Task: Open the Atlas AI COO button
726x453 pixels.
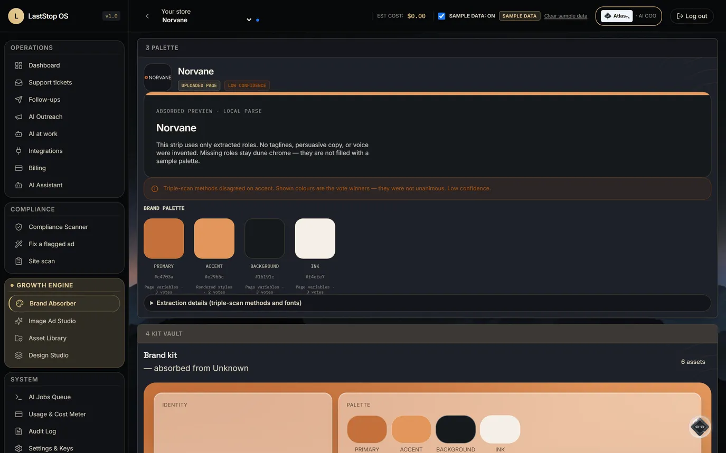Action: [x=628, y=16]
